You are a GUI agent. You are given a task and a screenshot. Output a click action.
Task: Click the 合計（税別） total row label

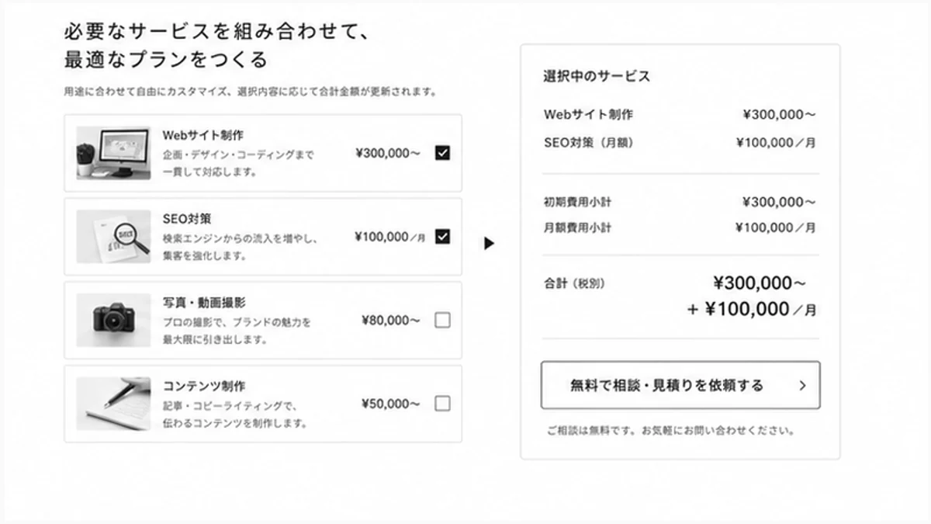tap(574, 284)
